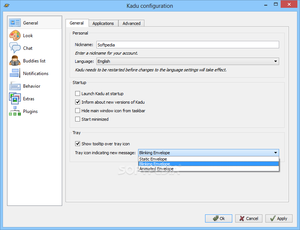Viewport: 300px width, 230px height.
Task: Switch to the Advanced tab
Action: pos(131,23)
